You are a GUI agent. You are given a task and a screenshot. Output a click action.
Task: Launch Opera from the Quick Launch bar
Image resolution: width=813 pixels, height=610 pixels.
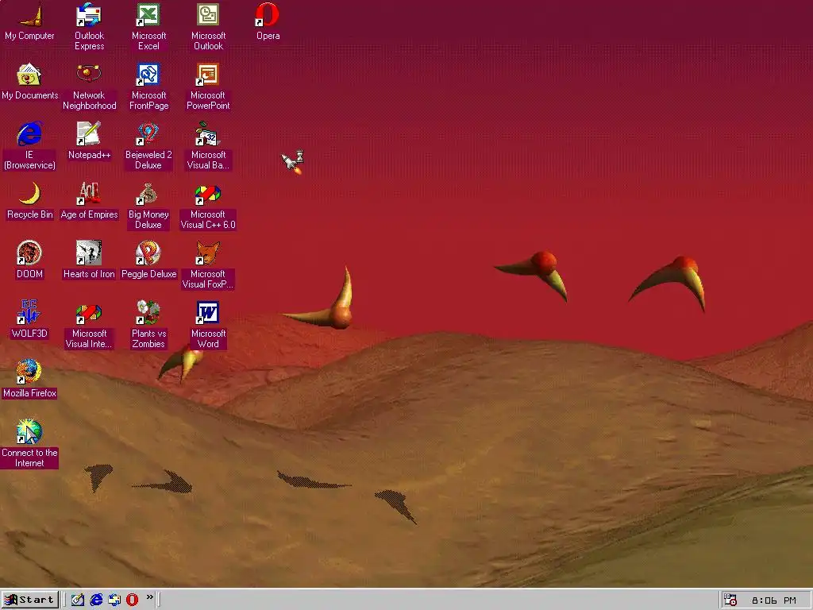click(133, 600)
